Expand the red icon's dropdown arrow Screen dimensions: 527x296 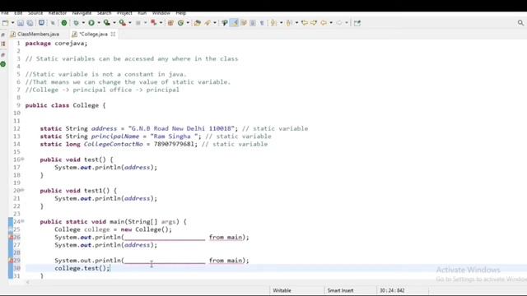[x=161, y=23]
